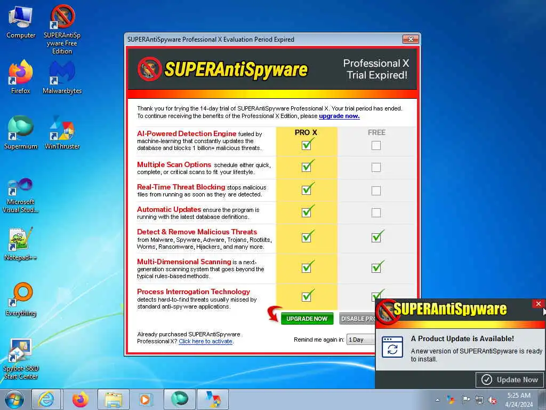Launch Notepad++ from the desktop
The height and width of the screenshot is (410, 546).
pyautogui.click(x=21, y=243)
